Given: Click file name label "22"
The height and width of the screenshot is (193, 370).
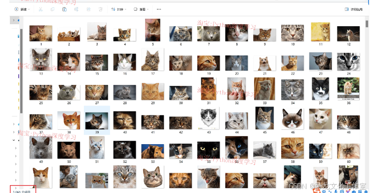Looking at the screenshot, I should tap(293, 74).
